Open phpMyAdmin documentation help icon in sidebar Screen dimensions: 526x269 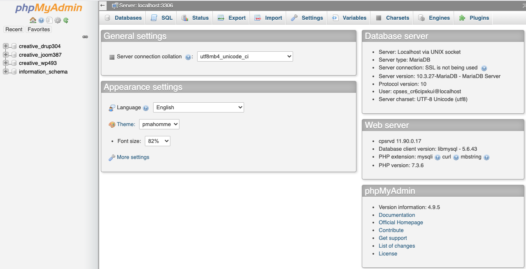pyautogui.click(x=41, y=20)
